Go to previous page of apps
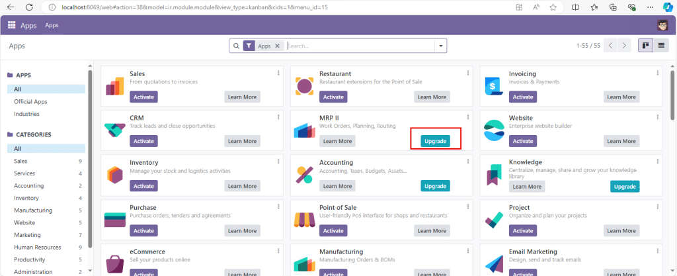 pyautogui.click(x=610, y=46)
